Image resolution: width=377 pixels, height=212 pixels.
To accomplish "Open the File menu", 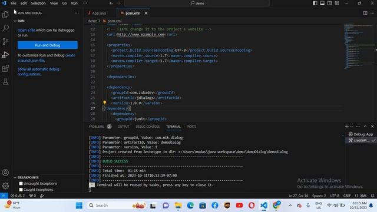I will pos(13,3).
